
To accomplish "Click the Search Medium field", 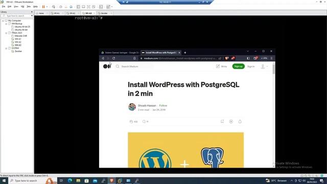I will pos(134,66).
